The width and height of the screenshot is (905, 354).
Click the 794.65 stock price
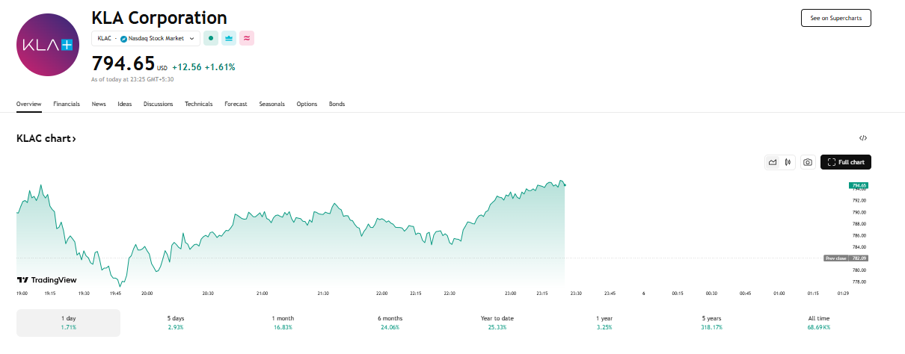(123, 63)
